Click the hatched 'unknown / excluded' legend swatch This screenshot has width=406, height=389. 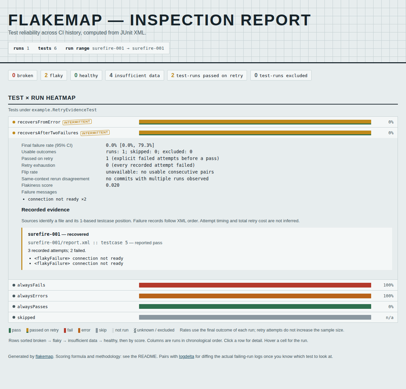click(135, 330)
